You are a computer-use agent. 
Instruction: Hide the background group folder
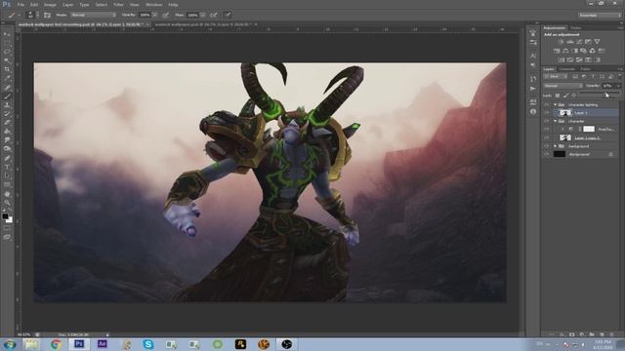pos(547,146)
